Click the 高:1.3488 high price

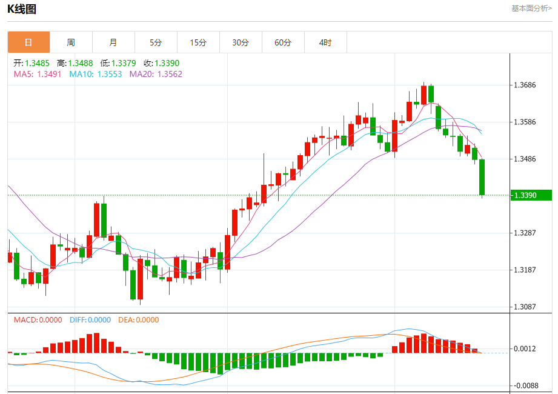pos(75,63)
